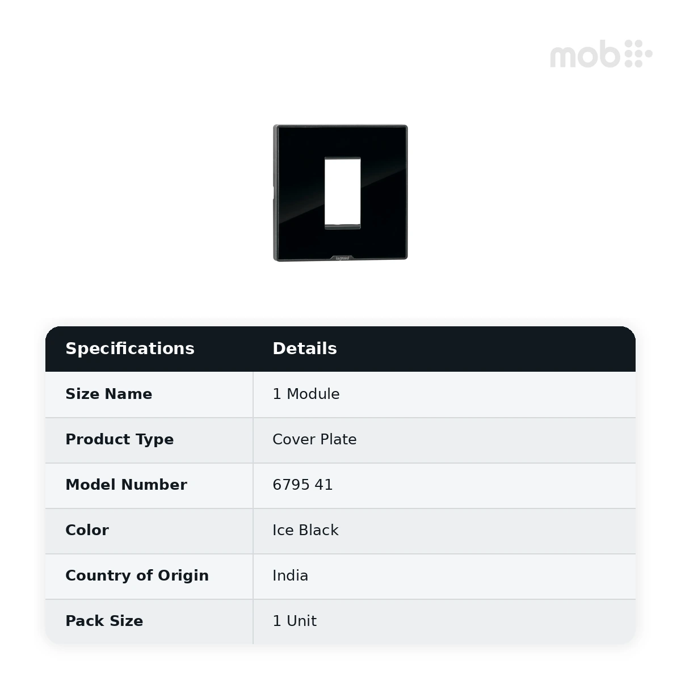Click the Legrand brand mark on plate
The width and height of the screenshot is (681, 681).
point(342,258)
